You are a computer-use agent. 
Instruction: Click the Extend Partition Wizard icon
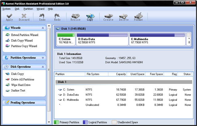pyautogui.click(x=7, y=35)
